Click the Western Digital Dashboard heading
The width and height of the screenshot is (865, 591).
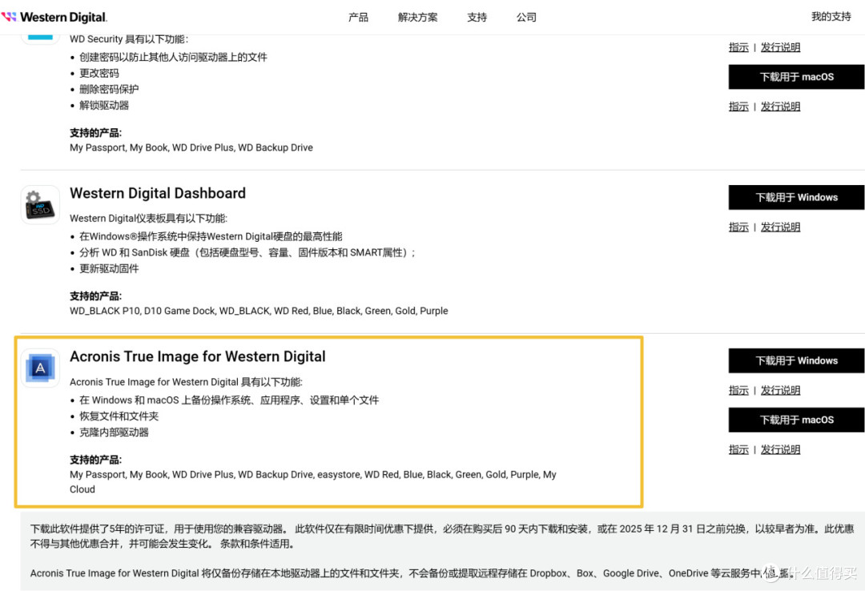pyautogui.click(x=158, y=193)
